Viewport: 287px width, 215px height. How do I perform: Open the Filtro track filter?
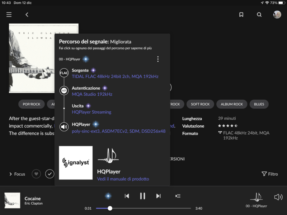(x=269, y=174)
